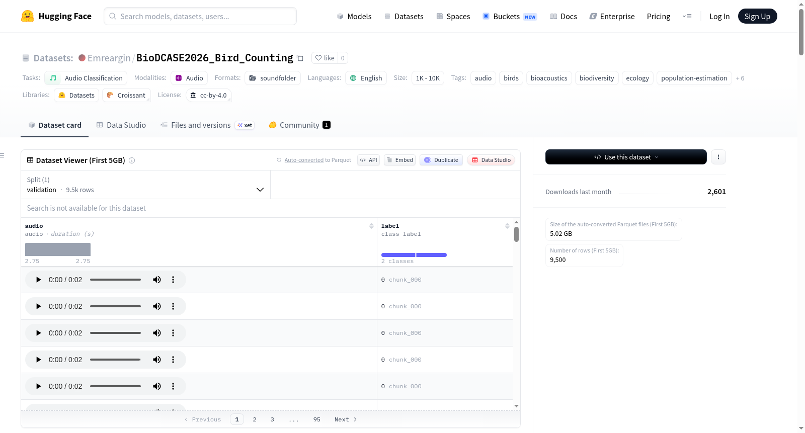Expand the extra navigation menu beside Pricing

pyautogui.click(x=687, y=16)
